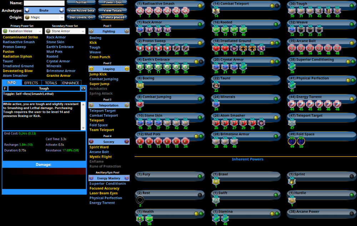Image resolution: width=357 pixels, height=226 pixels.
Task: Toggle the green indicator on Rock Armor
Action: pos(200,25)
